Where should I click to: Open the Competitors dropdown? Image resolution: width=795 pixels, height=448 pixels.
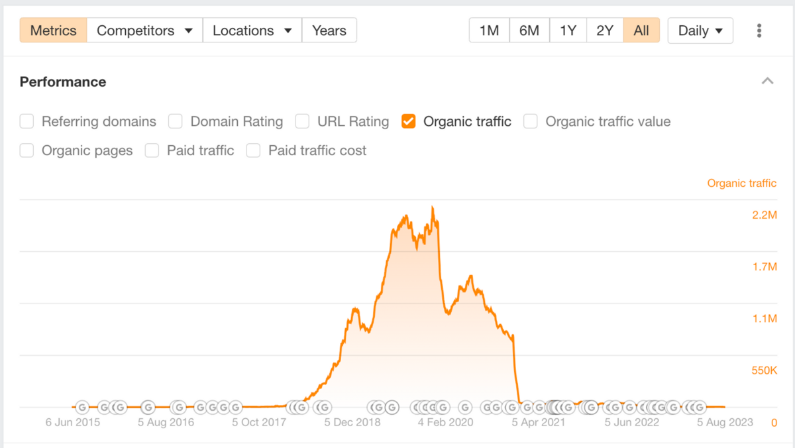(144, 30)
